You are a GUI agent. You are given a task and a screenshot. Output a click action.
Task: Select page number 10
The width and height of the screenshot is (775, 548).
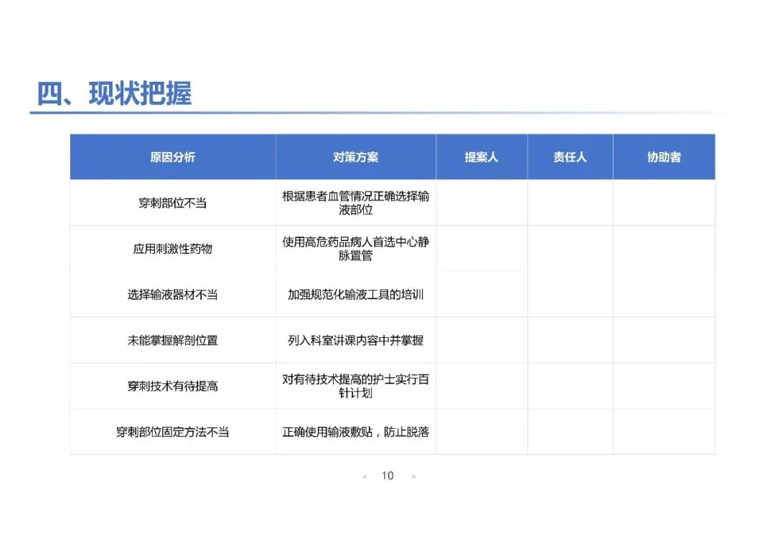tap(387, 476)
